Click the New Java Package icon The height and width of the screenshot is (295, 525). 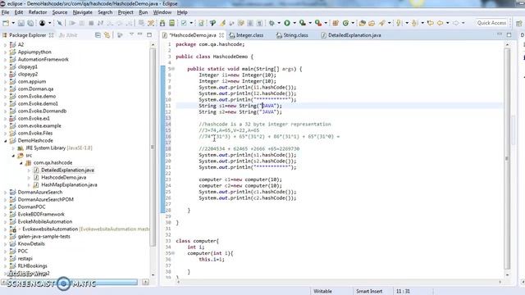(336, 23)
